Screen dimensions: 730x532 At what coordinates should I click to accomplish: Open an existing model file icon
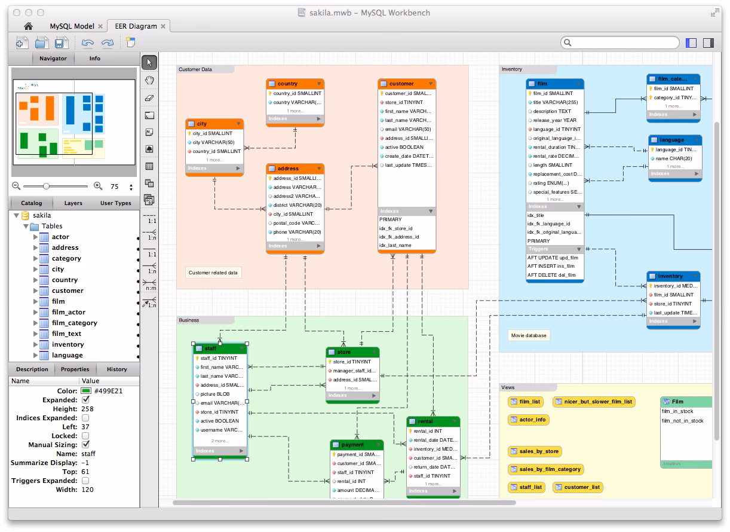pos(41,42)
